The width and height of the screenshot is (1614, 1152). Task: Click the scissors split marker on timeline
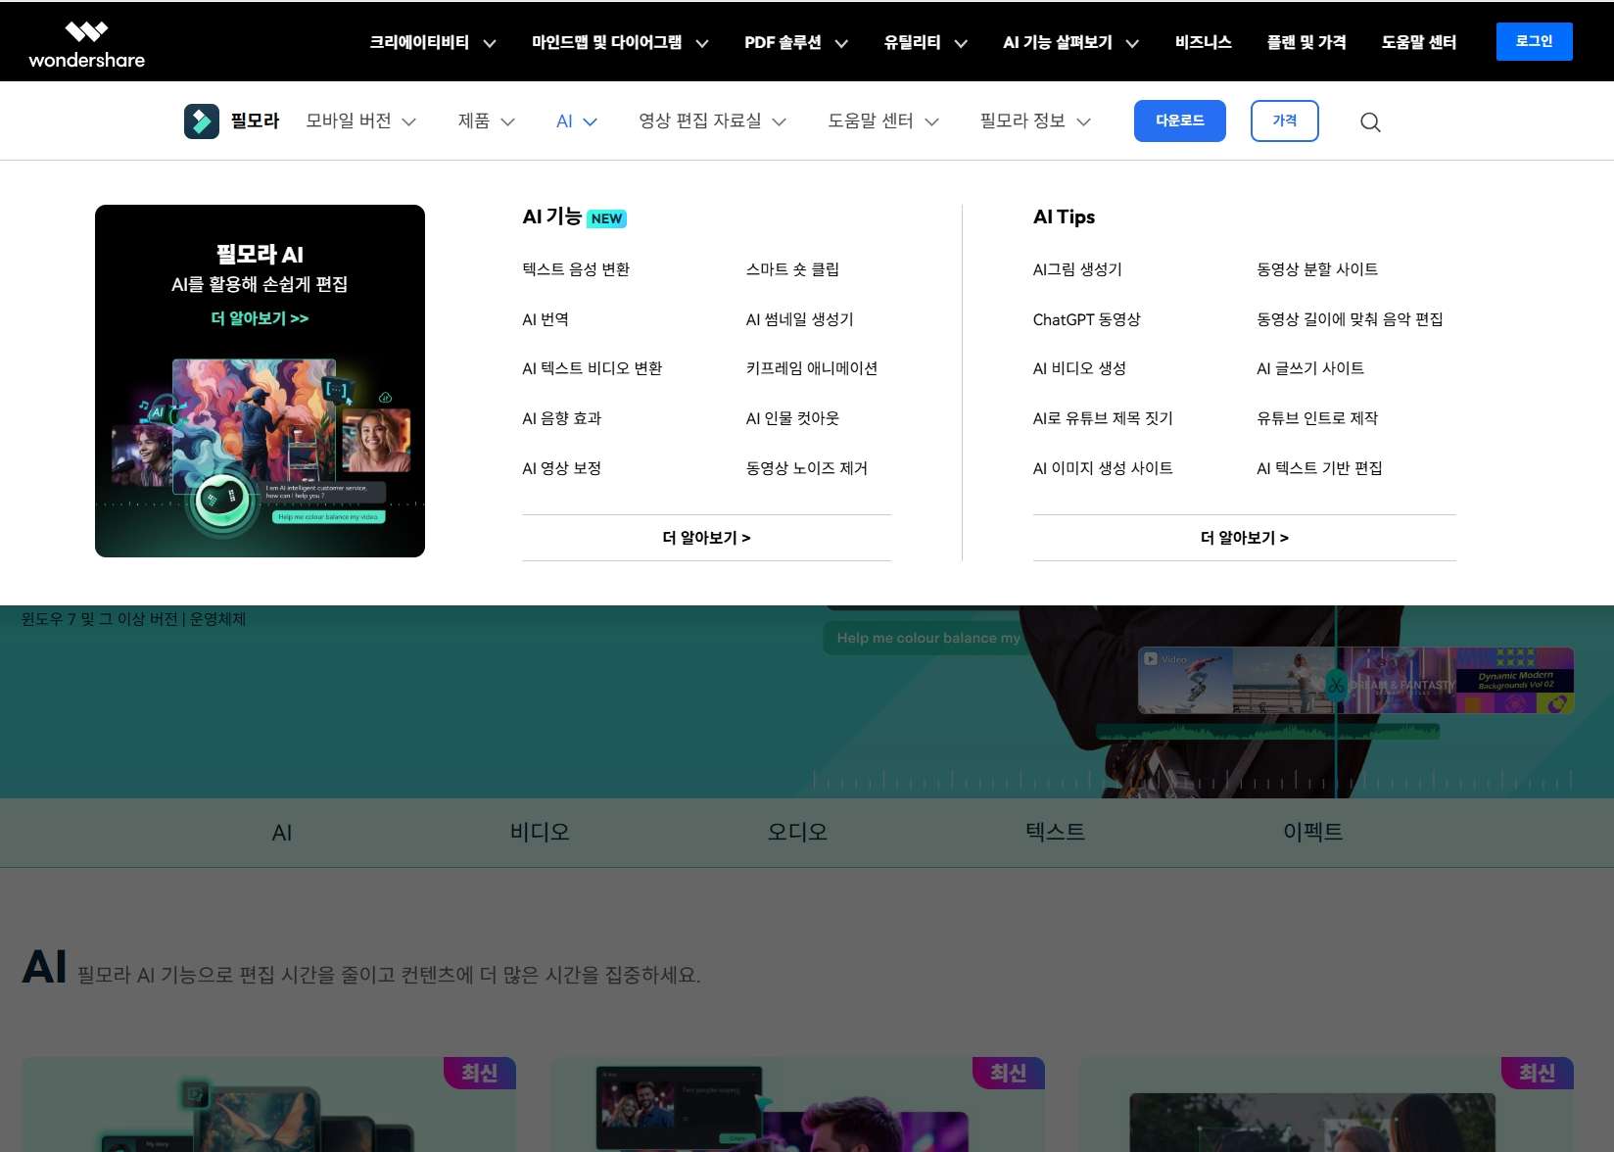(1336, 684)
